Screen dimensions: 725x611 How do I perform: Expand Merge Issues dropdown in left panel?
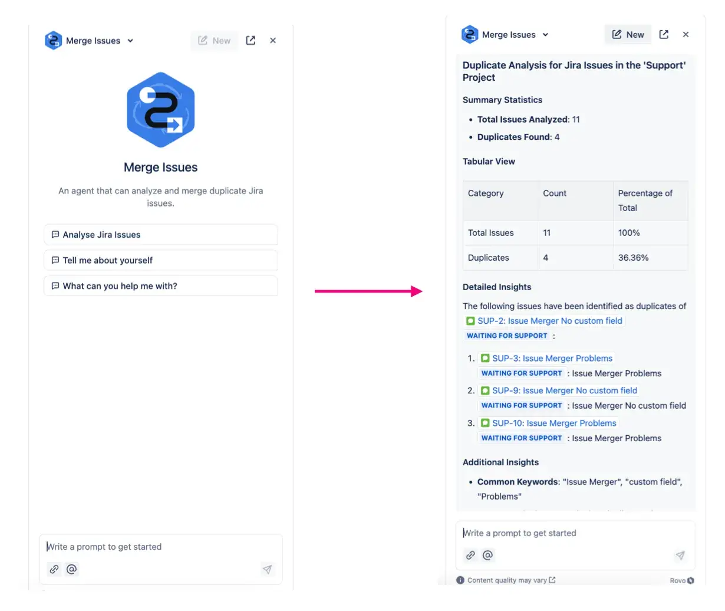pos(130,41)
